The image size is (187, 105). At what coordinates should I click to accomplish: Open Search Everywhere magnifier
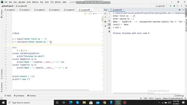186,6
